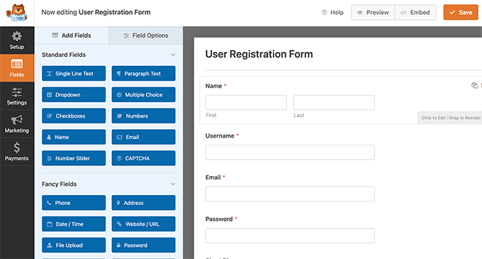Add a Website / URL field
The width and height of the screenshot is (482, 259).
(x=144, y=224)
